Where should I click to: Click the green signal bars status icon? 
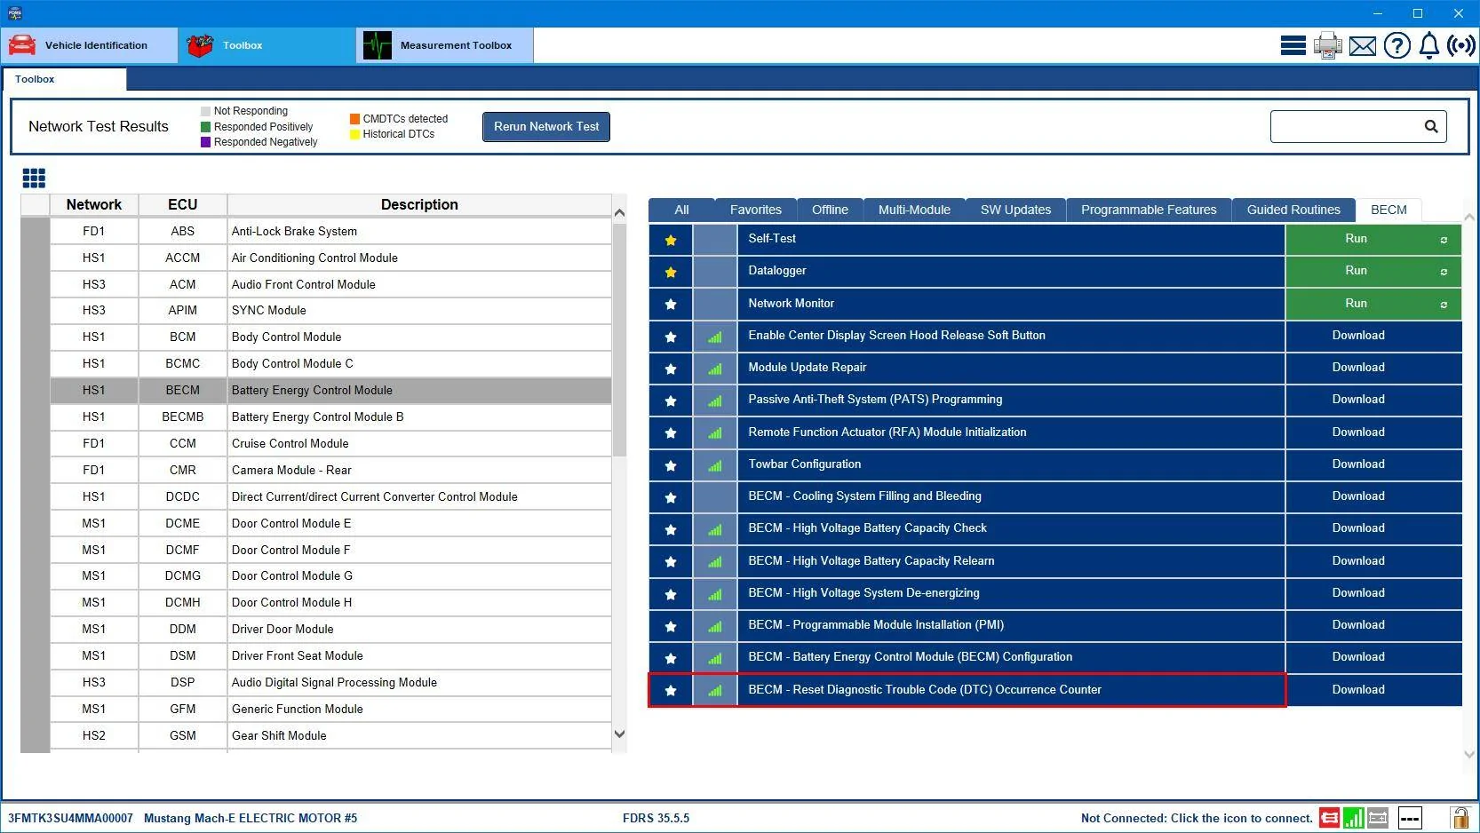pyautogui.click(x=1354, y=818)
